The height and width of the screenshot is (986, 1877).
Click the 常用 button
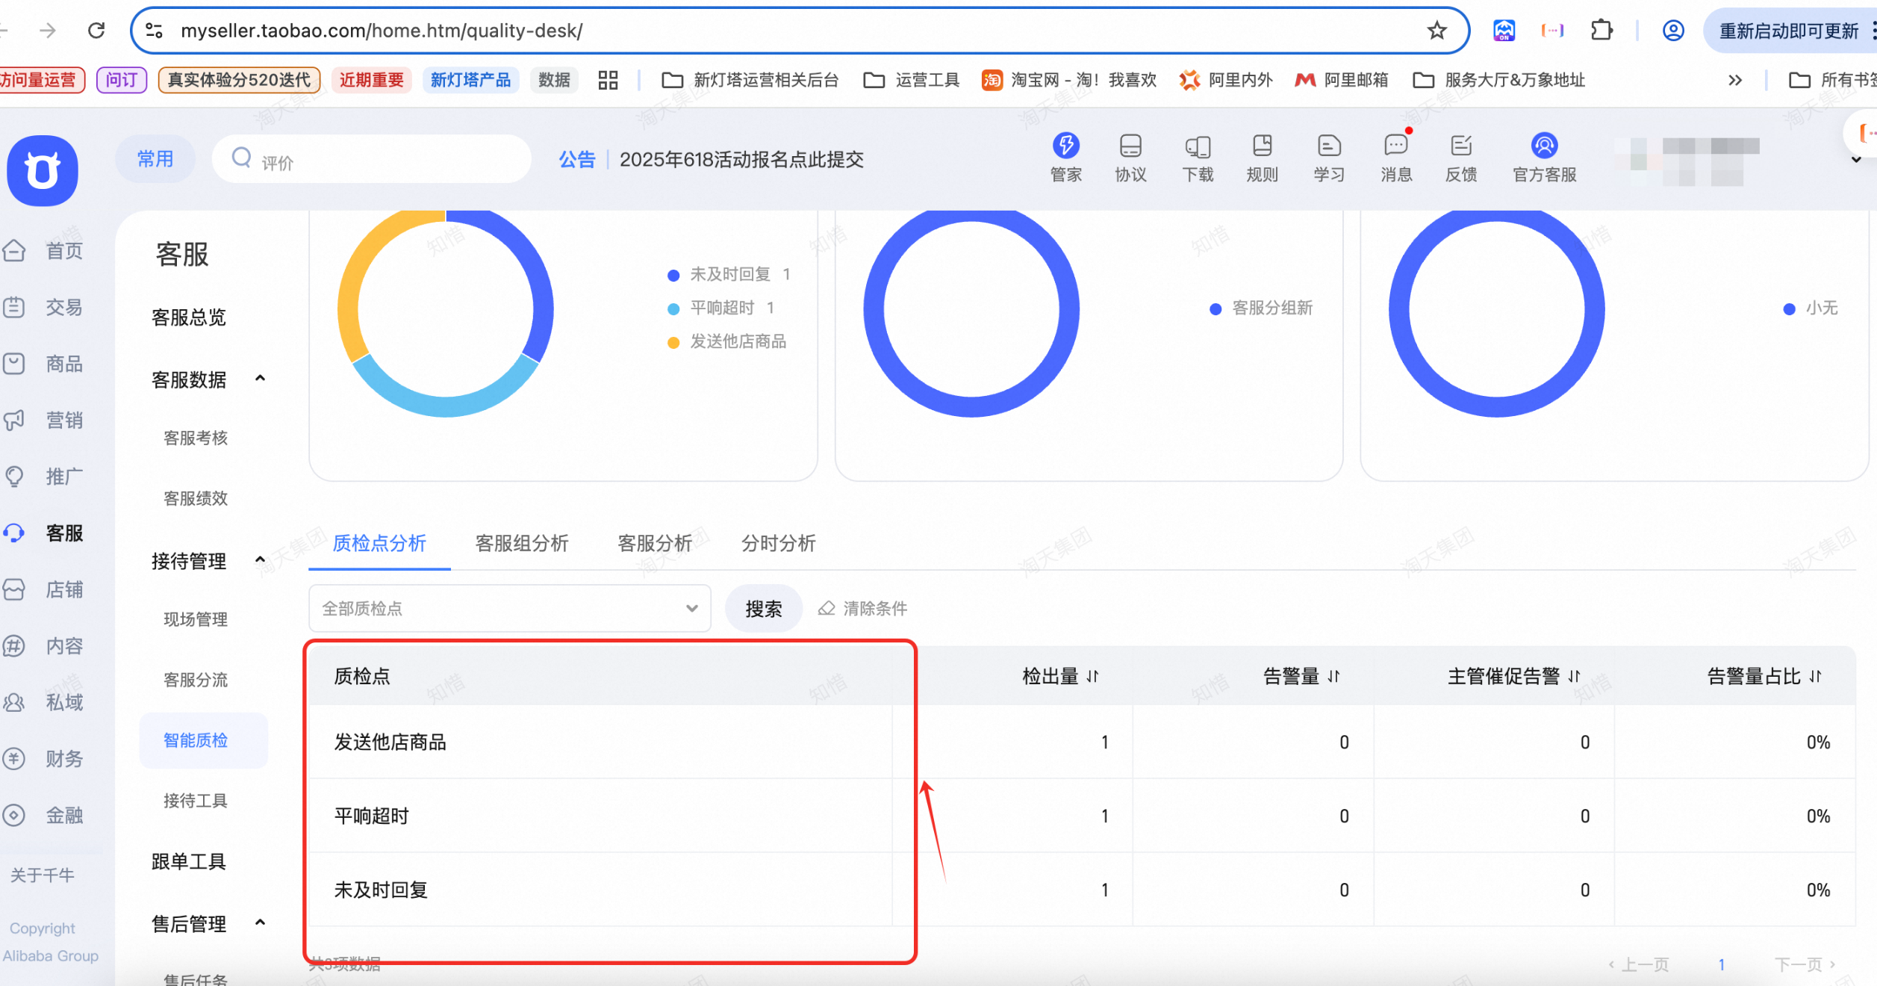pyautogui.click(x=155, y=159)
